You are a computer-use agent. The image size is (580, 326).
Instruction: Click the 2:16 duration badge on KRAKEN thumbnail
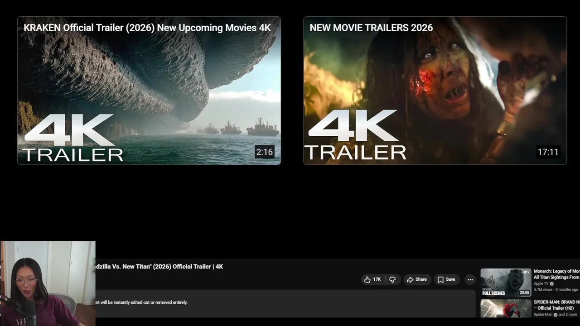[x=265, y=152]
